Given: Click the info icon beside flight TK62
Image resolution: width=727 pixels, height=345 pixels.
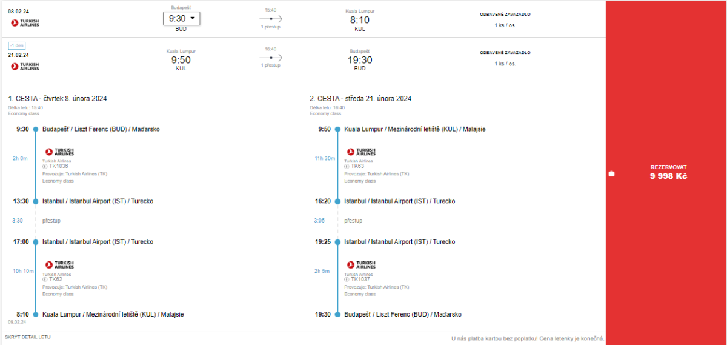Looking at the screenshot, I should pyautogui.click(x=45, y=280).
